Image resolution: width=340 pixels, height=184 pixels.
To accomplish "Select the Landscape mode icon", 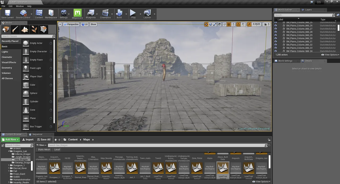I will point(25,29).
